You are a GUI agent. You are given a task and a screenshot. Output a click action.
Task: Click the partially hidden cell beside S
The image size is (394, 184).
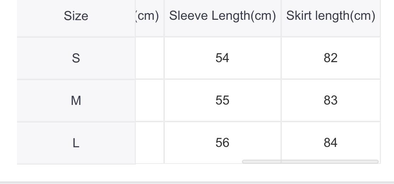pos(150,58)
